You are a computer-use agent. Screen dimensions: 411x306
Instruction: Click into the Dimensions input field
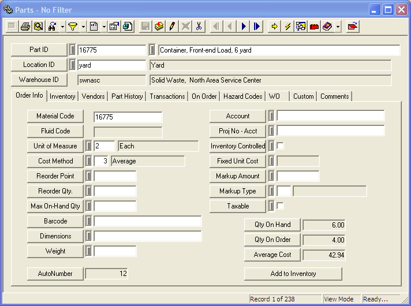[148, 236]
